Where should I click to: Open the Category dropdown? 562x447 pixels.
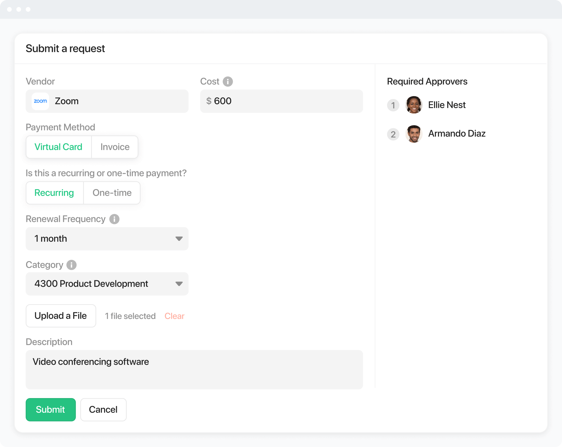tap(179, 284)
